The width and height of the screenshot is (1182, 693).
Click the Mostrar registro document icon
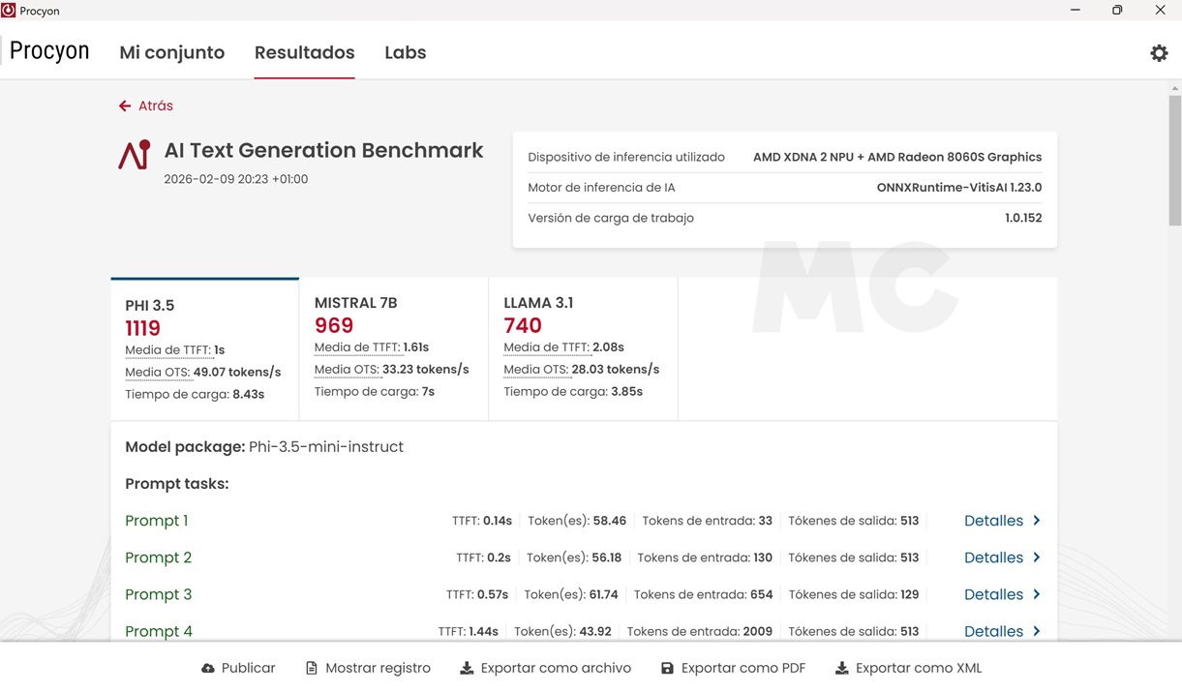click(x=312, y=669)
